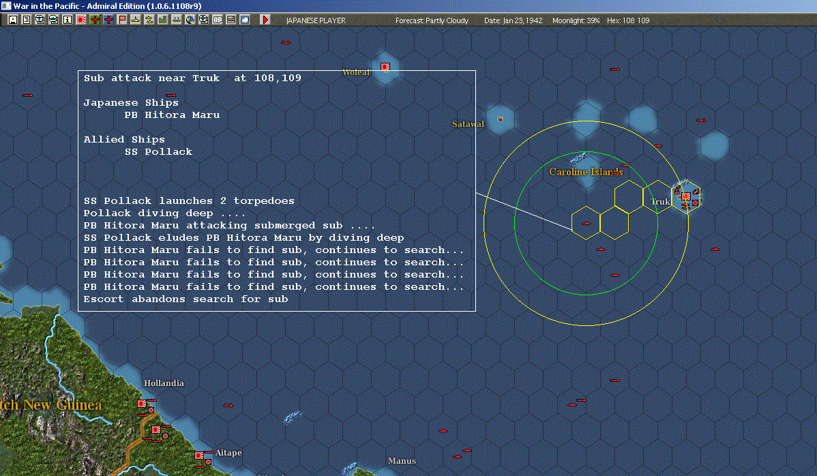Image resolution: width=817 pixels, height=476 pixels.
Task: Select the Japanese base flag at Truk
Action: pos(686,196)
